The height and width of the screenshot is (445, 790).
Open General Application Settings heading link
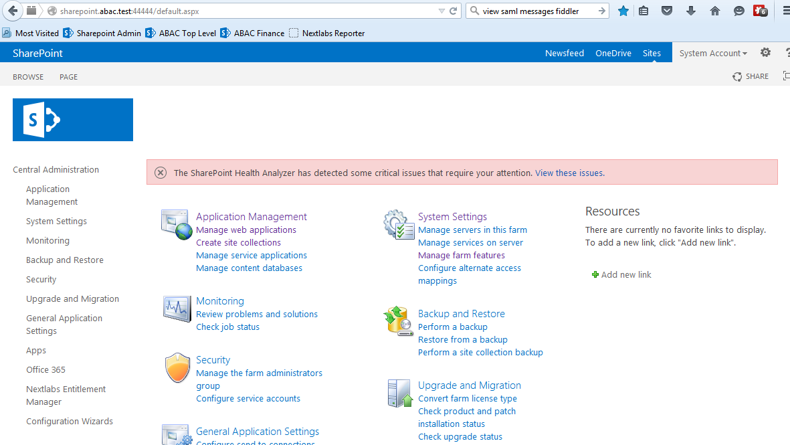click(258, 432)
